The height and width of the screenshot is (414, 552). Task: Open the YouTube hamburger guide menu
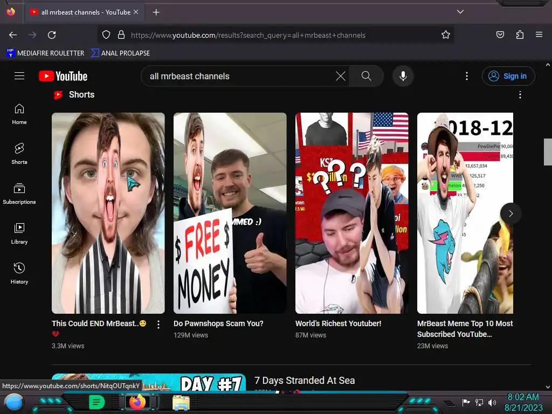tap(19, 76)
